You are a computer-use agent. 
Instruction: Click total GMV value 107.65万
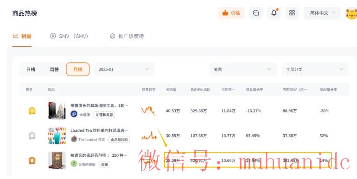coord(199,136)
